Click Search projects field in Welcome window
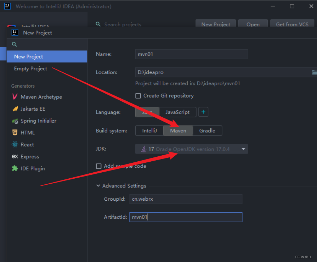Image resolution: width=317 pixels, height=262 pixels. click(123, 24)
